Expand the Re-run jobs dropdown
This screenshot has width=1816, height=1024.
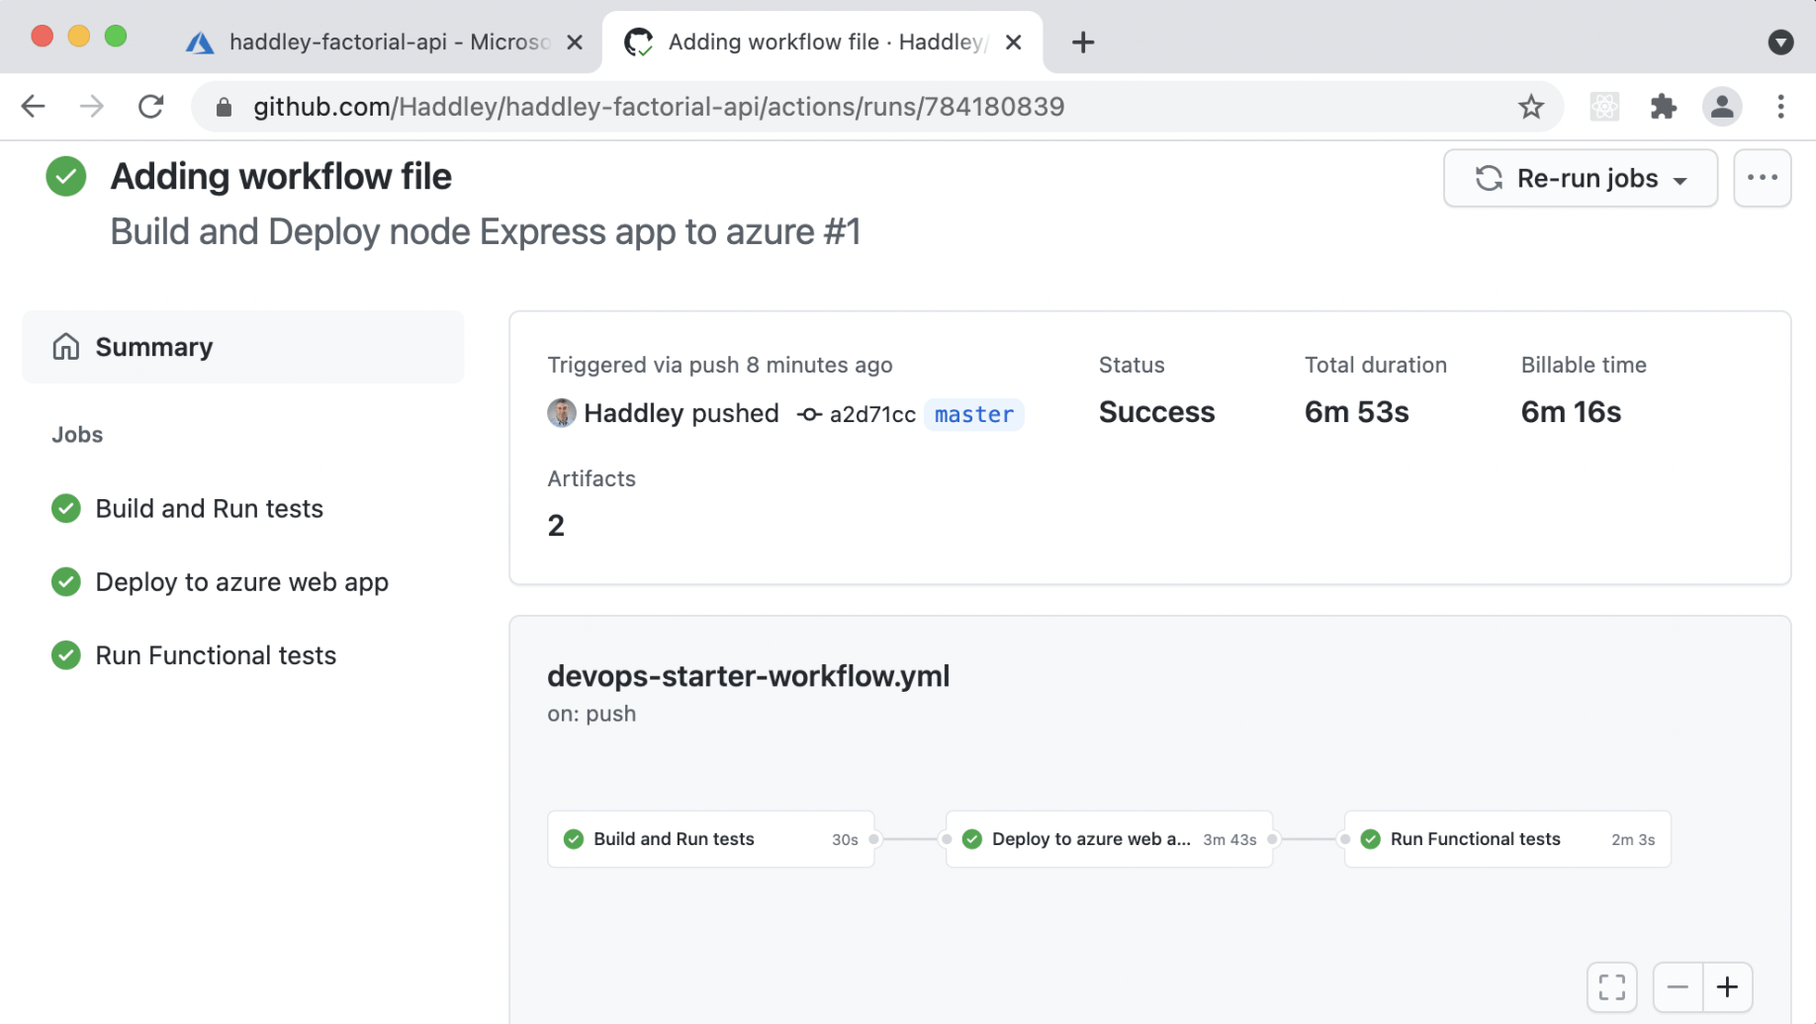1580,178
